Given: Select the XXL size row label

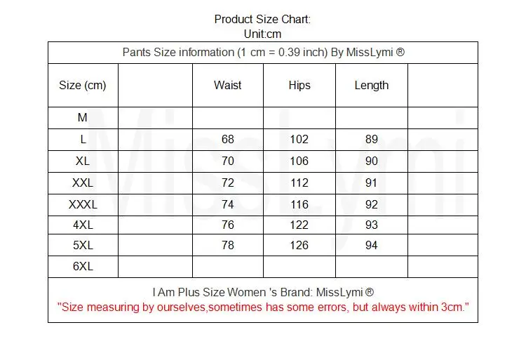Looking at the screenshot, I should (83, 183).
